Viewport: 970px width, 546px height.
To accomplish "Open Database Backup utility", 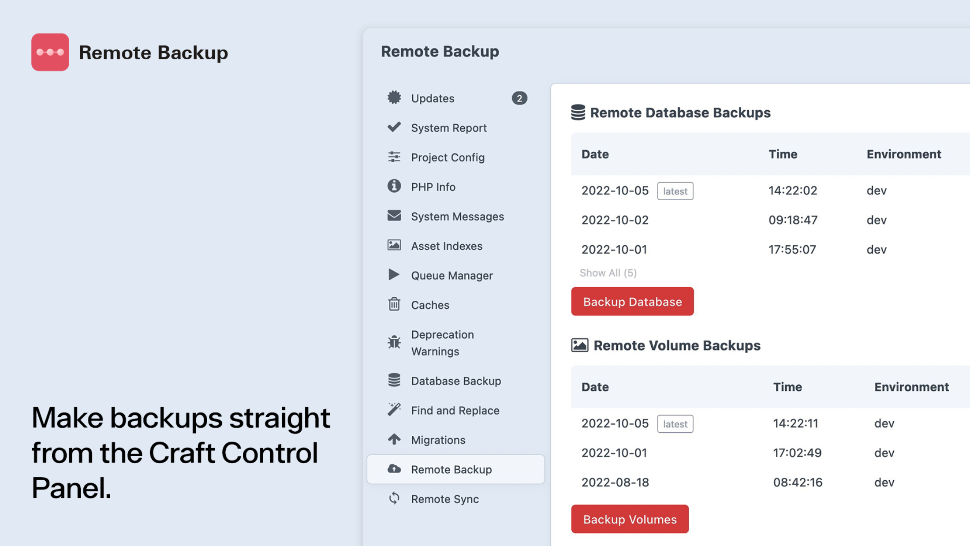I will (455, 381).
